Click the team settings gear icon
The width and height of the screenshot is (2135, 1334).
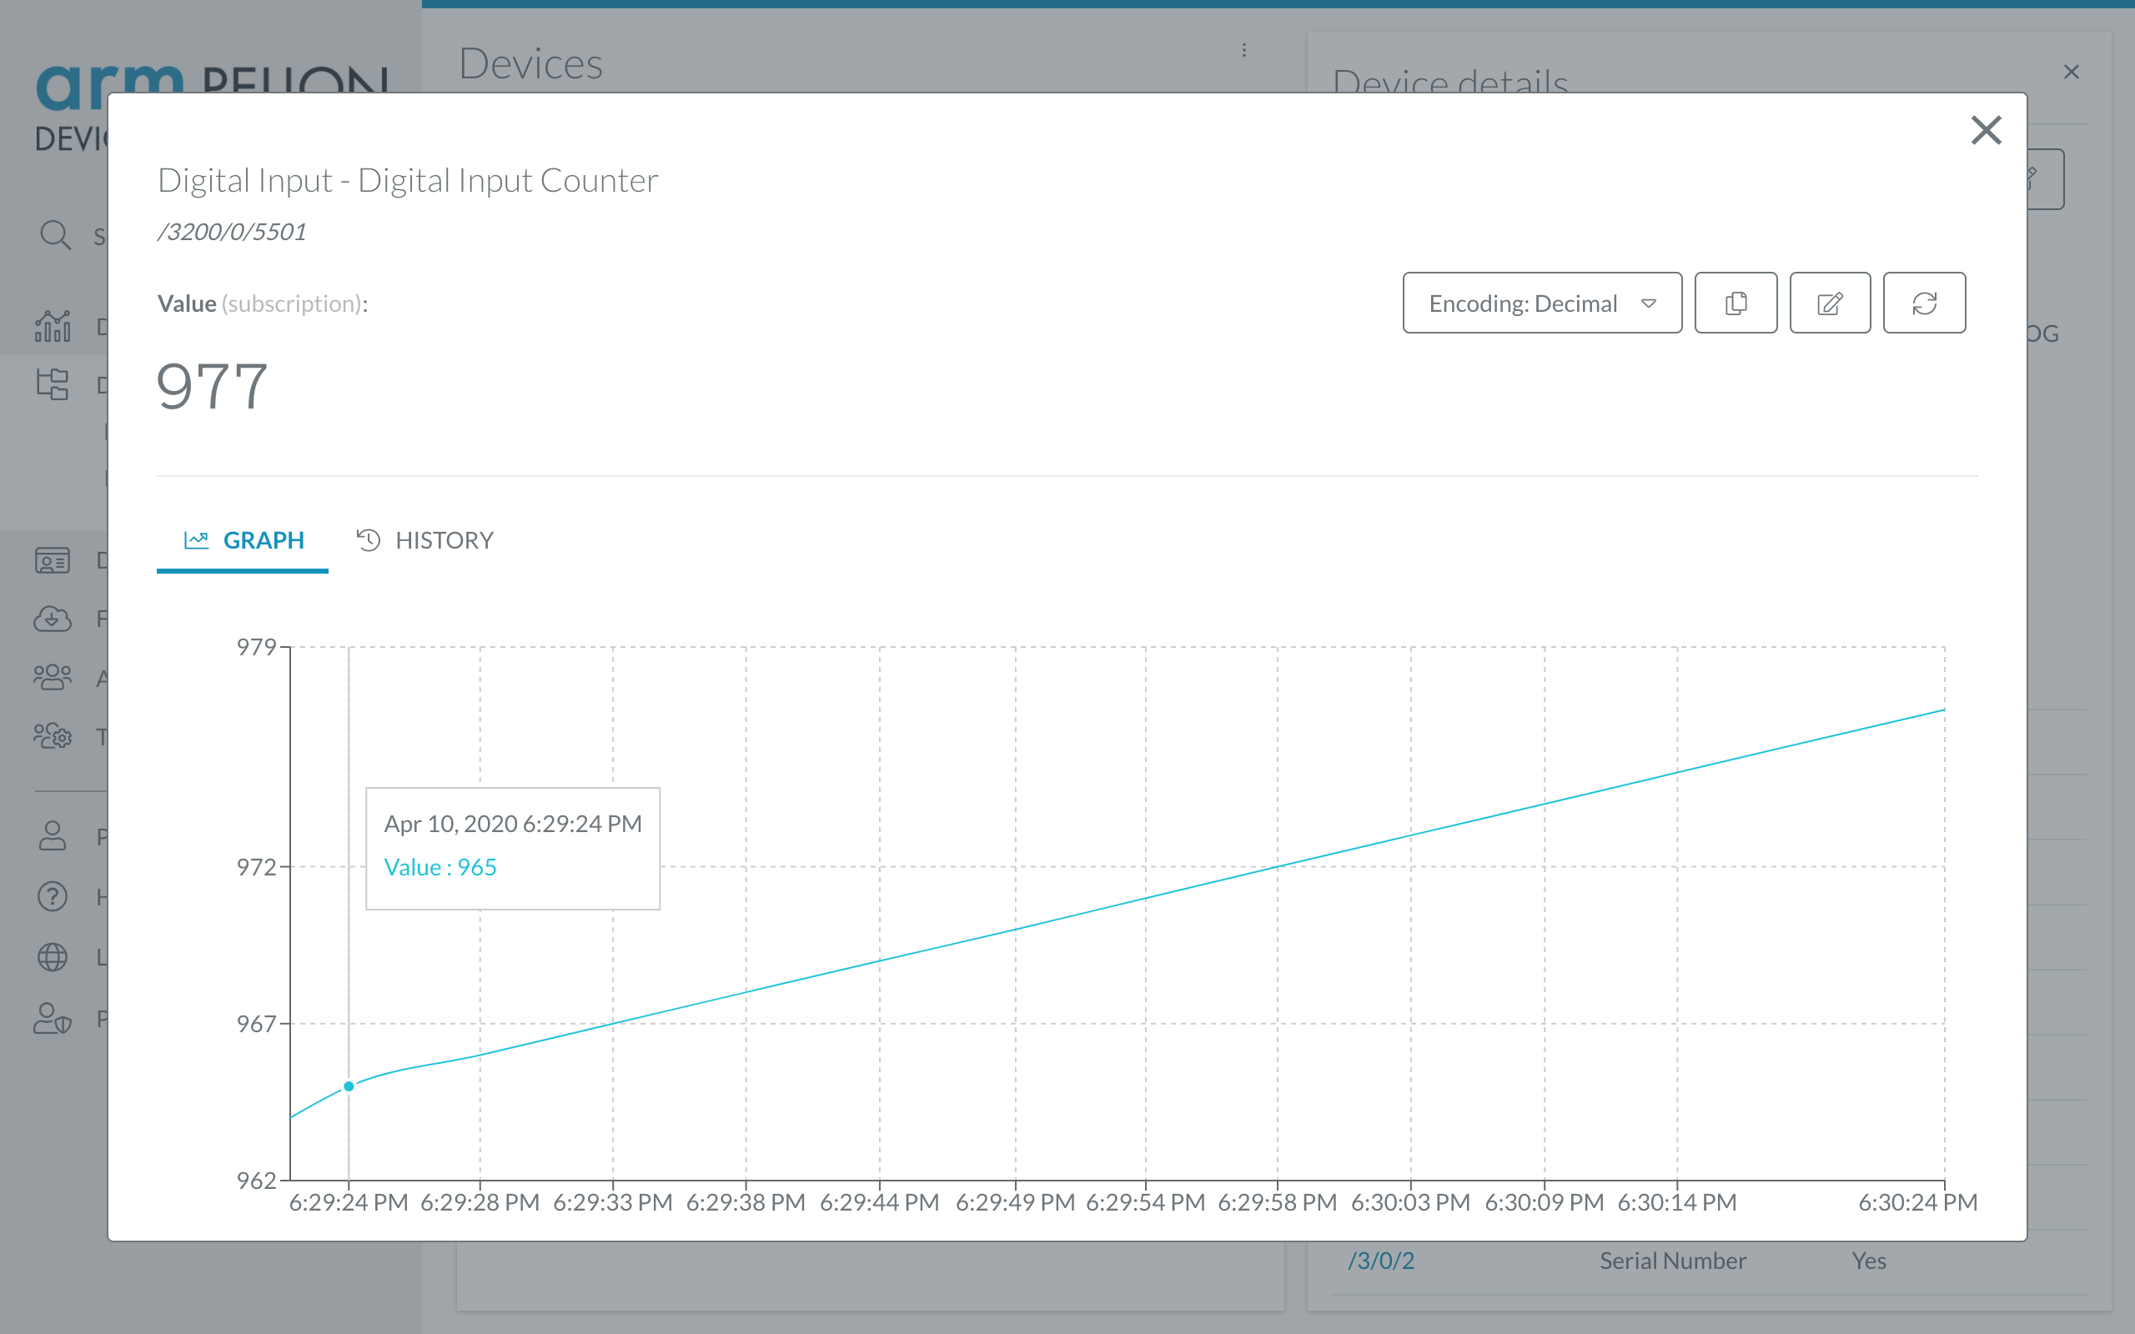[x=53, y=736]
